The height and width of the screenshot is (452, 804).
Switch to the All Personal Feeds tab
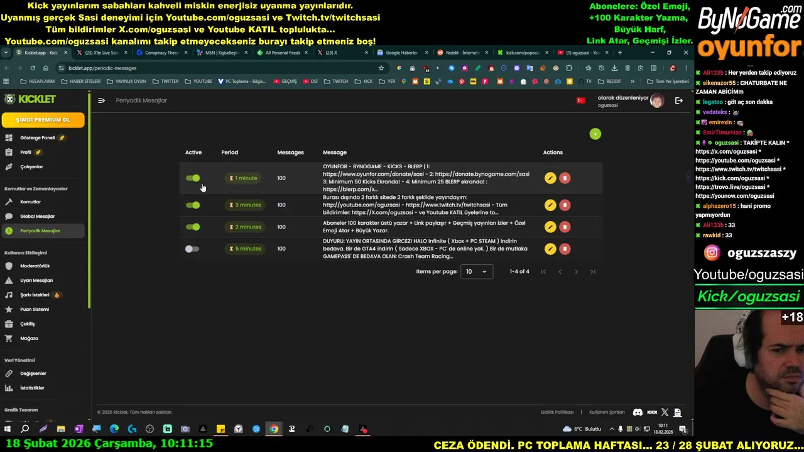tap(282, 53)
